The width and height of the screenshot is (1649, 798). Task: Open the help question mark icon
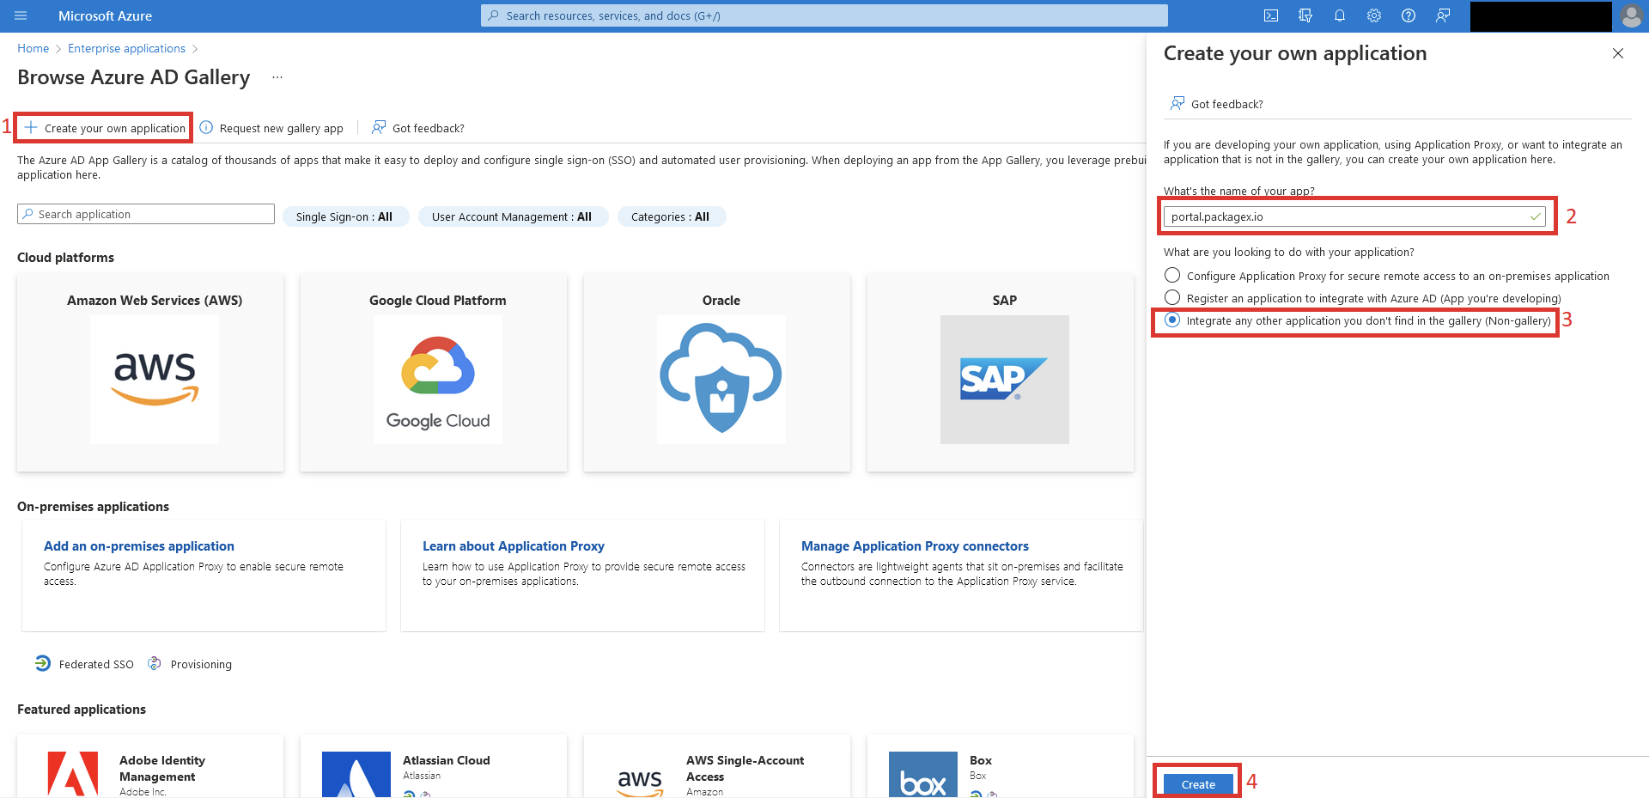coord(1409,15)
